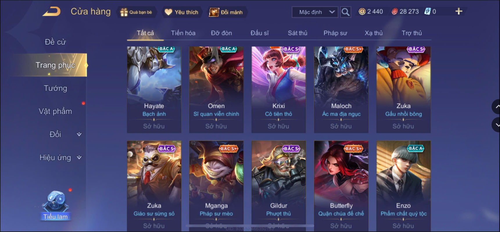Switch to the Pháp sư tab
Viewport: 500px width, 232px height.
pyautogui.click(x=335, y=33)
